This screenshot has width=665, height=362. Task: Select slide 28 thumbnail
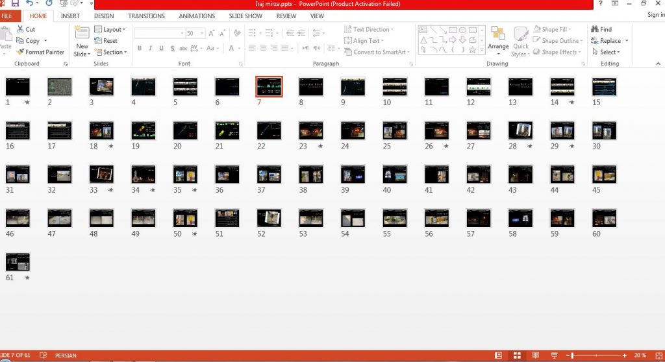(520, 131)
